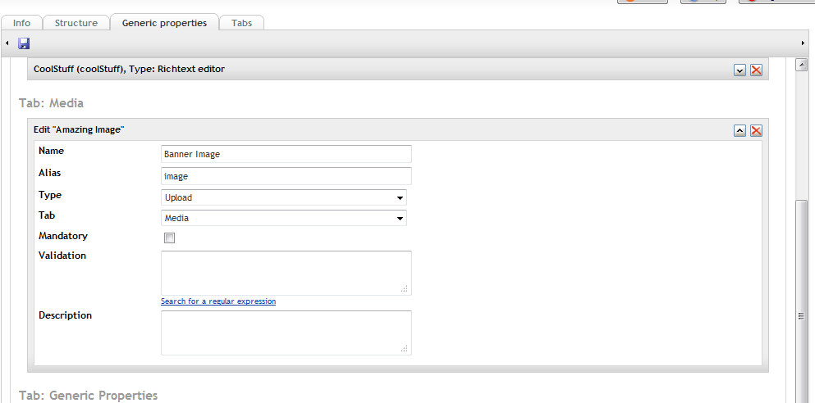The height and width of the screenshot is (403, 815).
Task: Collapse the Amazing Image edit panel
Action: coord(740,131)
